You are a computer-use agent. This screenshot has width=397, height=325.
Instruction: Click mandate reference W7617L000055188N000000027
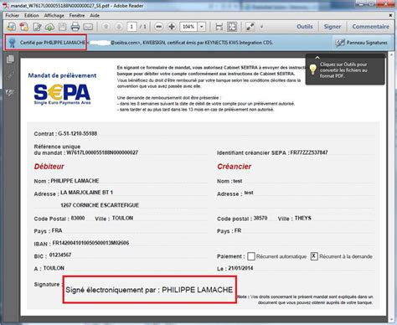click(x=102, y=152)
